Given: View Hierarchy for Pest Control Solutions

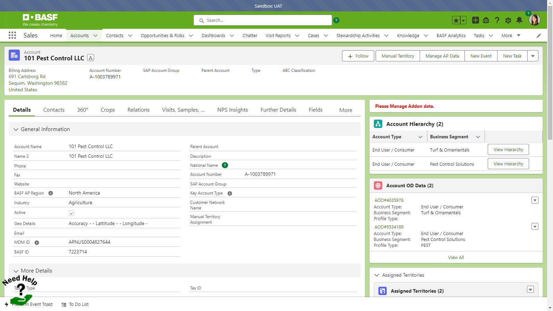Looking at the screenshot, I should (508, 164).
